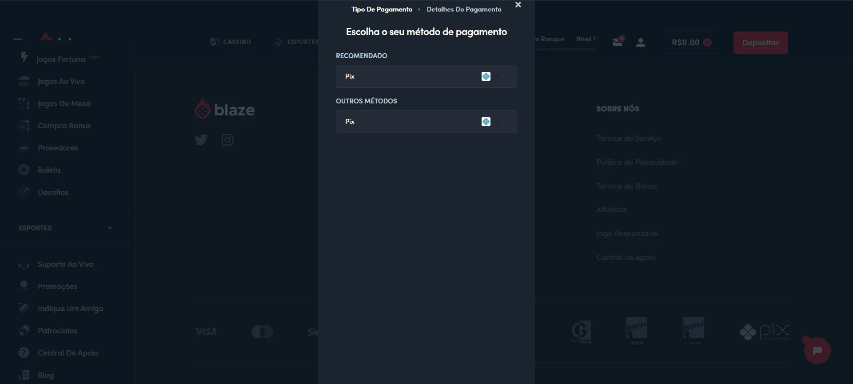Click the blaze logo in footer
Image resolution: width=853 pixels, height=384 pixels.
225,109
